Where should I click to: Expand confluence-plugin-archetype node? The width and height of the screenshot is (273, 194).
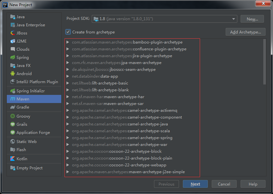pos(68,49)
